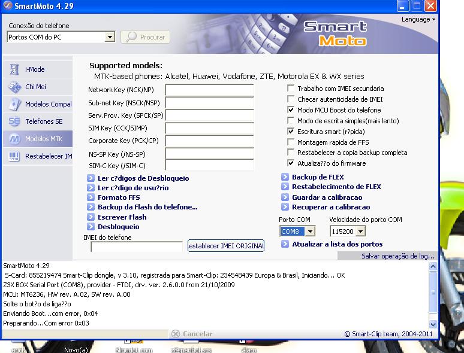Focus the Serv.Prov. Key (SPCK/SP) field

click(x=209, y=115)
